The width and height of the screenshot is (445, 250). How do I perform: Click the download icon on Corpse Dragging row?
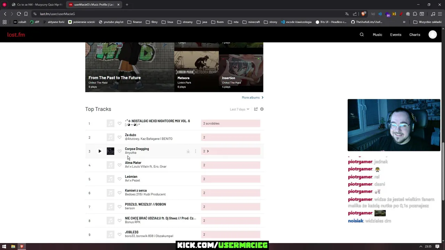point(188,151)
